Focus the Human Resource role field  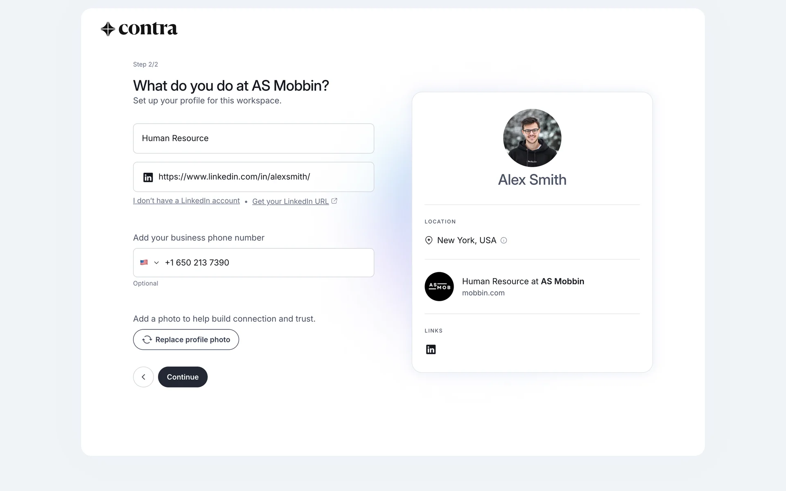[x=253, y=139]
